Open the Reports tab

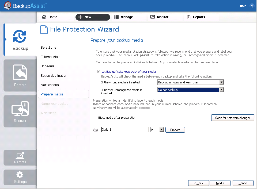pos(201,17)
